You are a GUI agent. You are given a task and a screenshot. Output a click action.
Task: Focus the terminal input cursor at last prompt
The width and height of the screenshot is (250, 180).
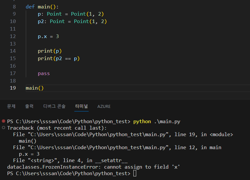pyautogui.click(x=135, y=174)
